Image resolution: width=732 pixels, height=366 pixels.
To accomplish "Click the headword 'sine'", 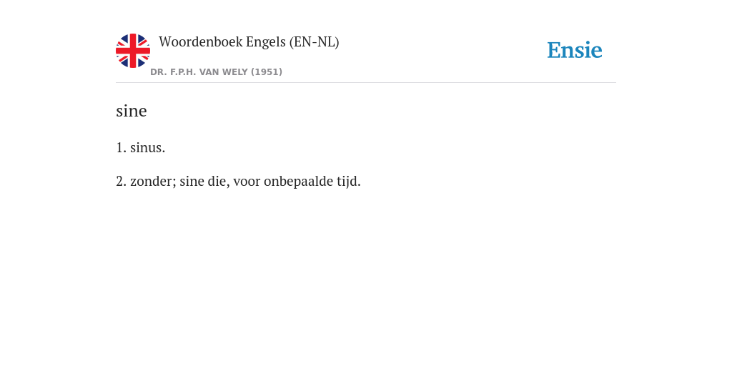I will pos(132,111).
